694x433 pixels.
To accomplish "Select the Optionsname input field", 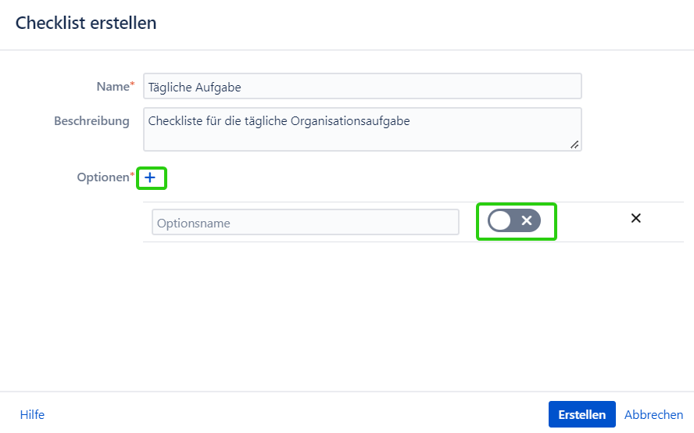I will click(x=305, y=223).
